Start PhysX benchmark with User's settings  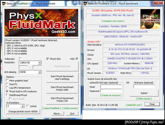pos(62,78)
